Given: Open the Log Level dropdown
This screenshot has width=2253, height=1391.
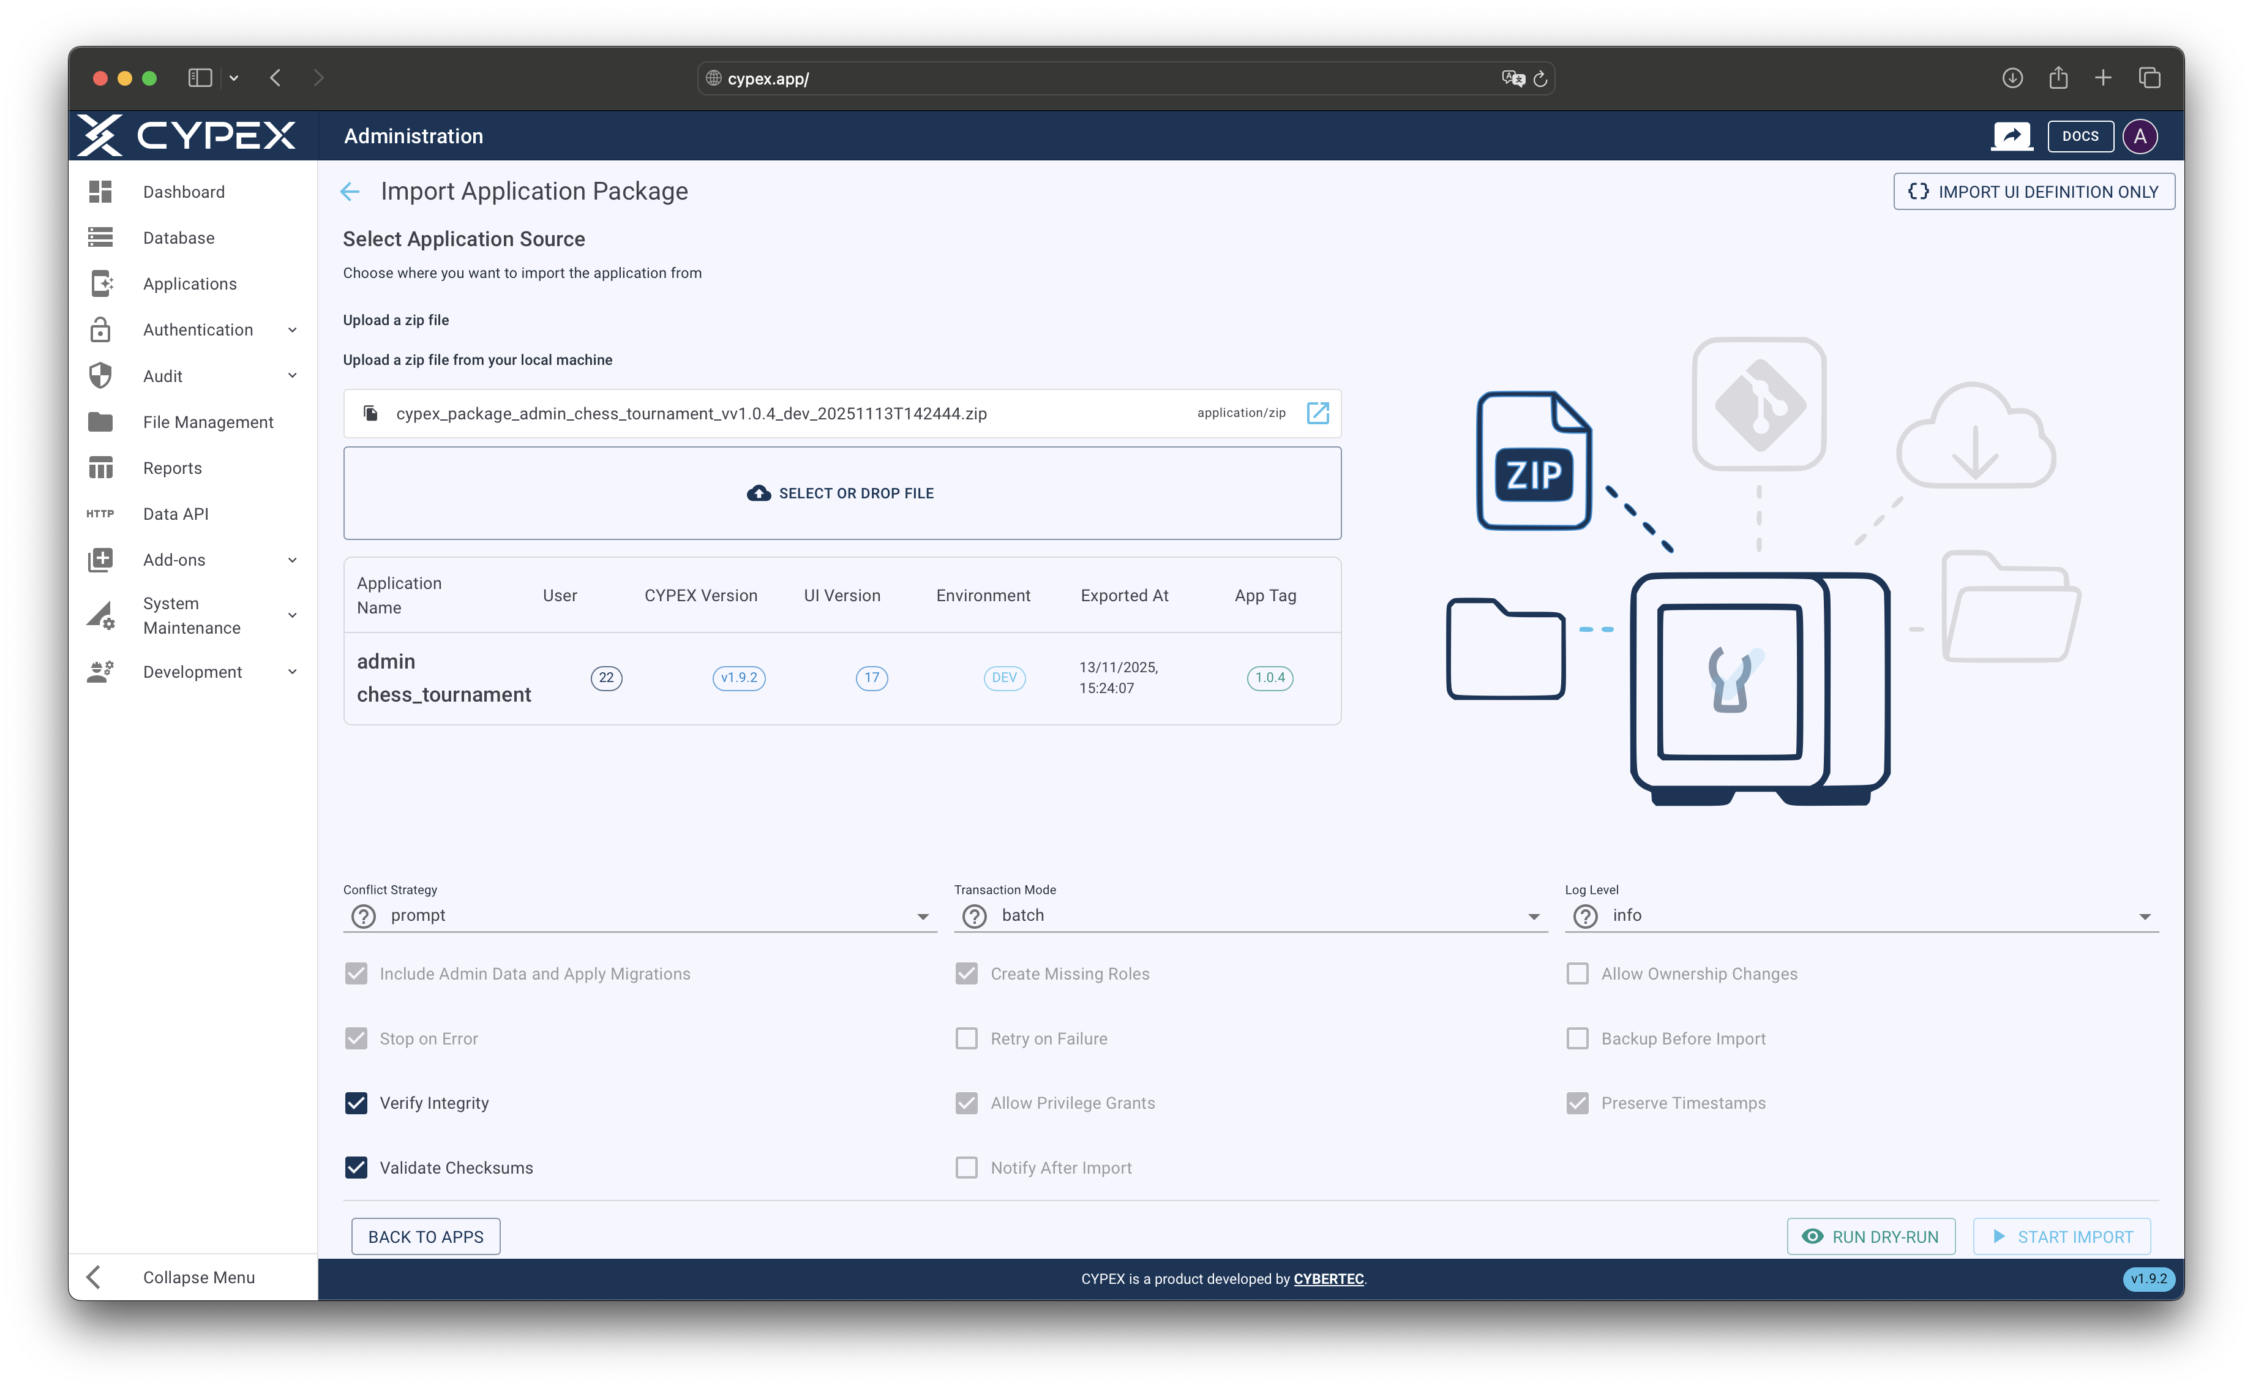Looking at the screenshot, I should pyautogui.click(x=2145, y=915).
